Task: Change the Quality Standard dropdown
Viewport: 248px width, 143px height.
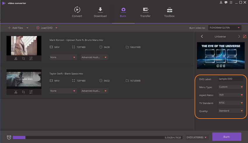Action: coord(231,111)
